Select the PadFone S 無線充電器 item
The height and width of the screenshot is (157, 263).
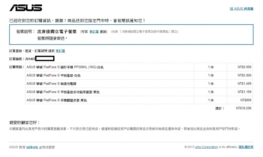52,83
